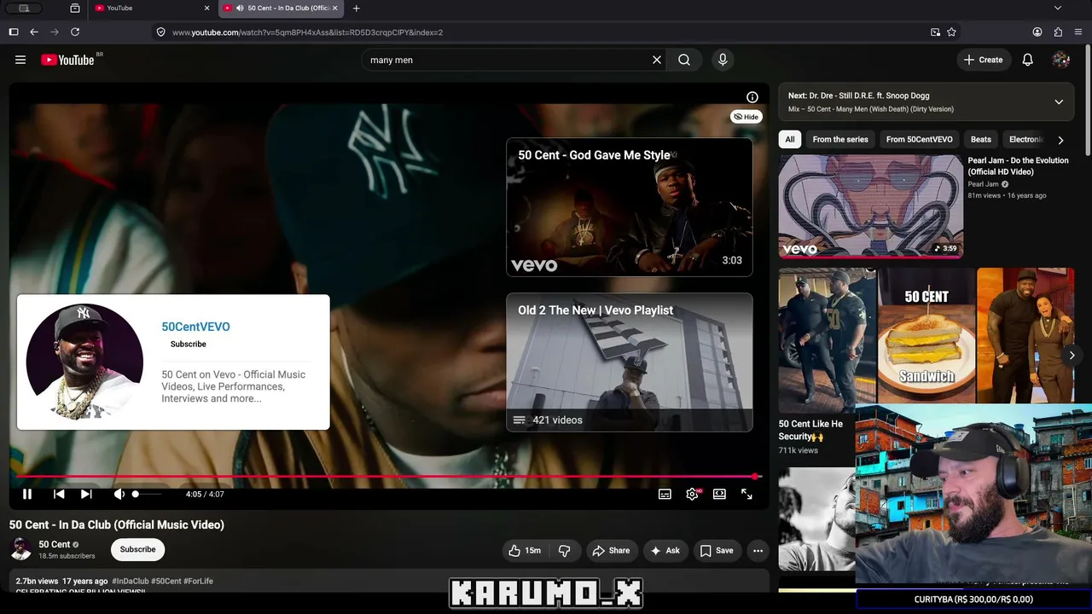This screenshot has width=1092, height=614.
Task: Reload the page
Action: (75, 32)
